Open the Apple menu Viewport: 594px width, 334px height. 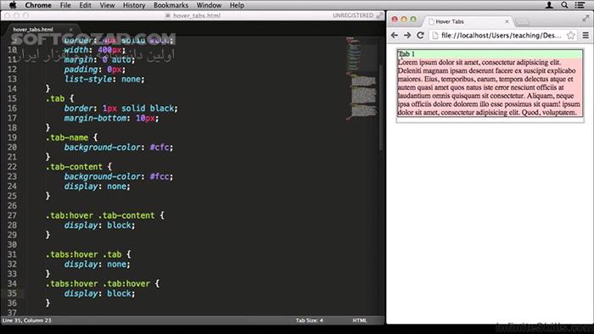tap(13, 5)
